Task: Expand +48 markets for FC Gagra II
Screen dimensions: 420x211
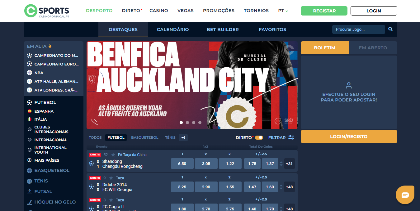Action: (x=290, y=207)
